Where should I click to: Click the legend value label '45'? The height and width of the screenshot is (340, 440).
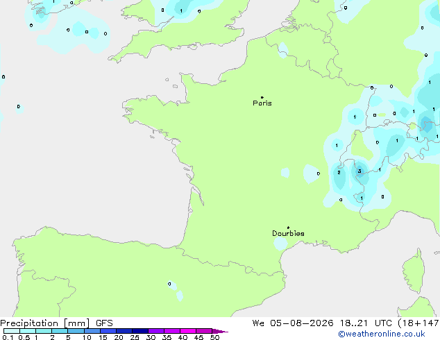198,337
